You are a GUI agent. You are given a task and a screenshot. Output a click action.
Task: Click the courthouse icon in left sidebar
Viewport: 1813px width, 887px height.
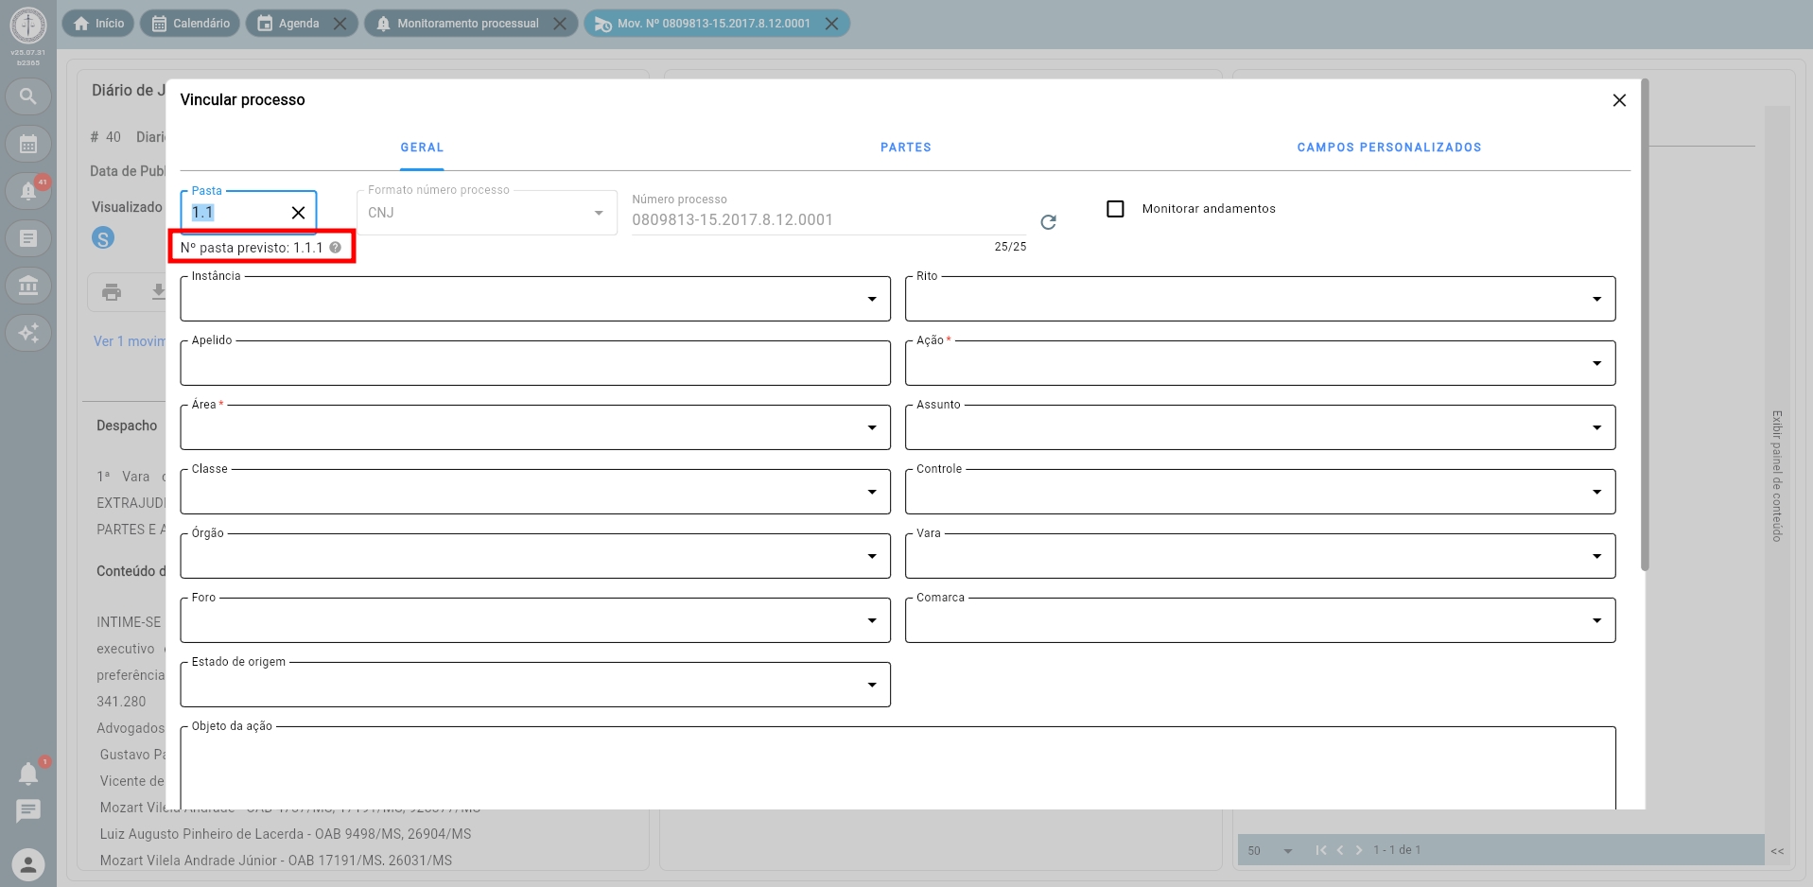28,286
